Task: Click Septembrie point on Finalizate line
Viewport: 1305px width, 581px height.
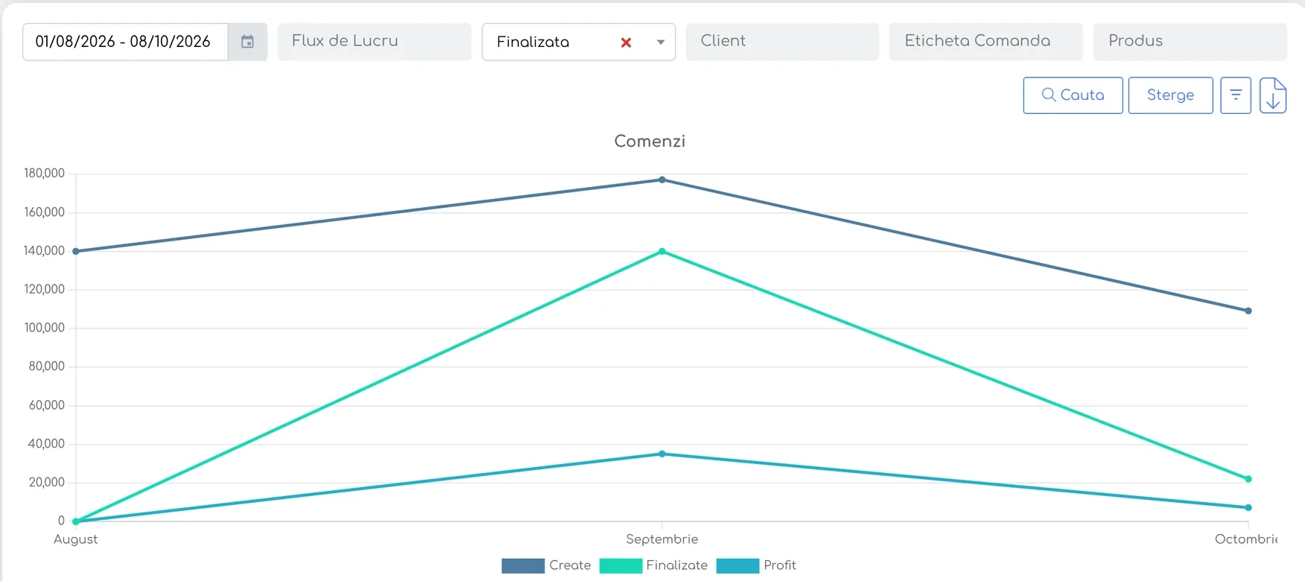Action: coord(662,252)
